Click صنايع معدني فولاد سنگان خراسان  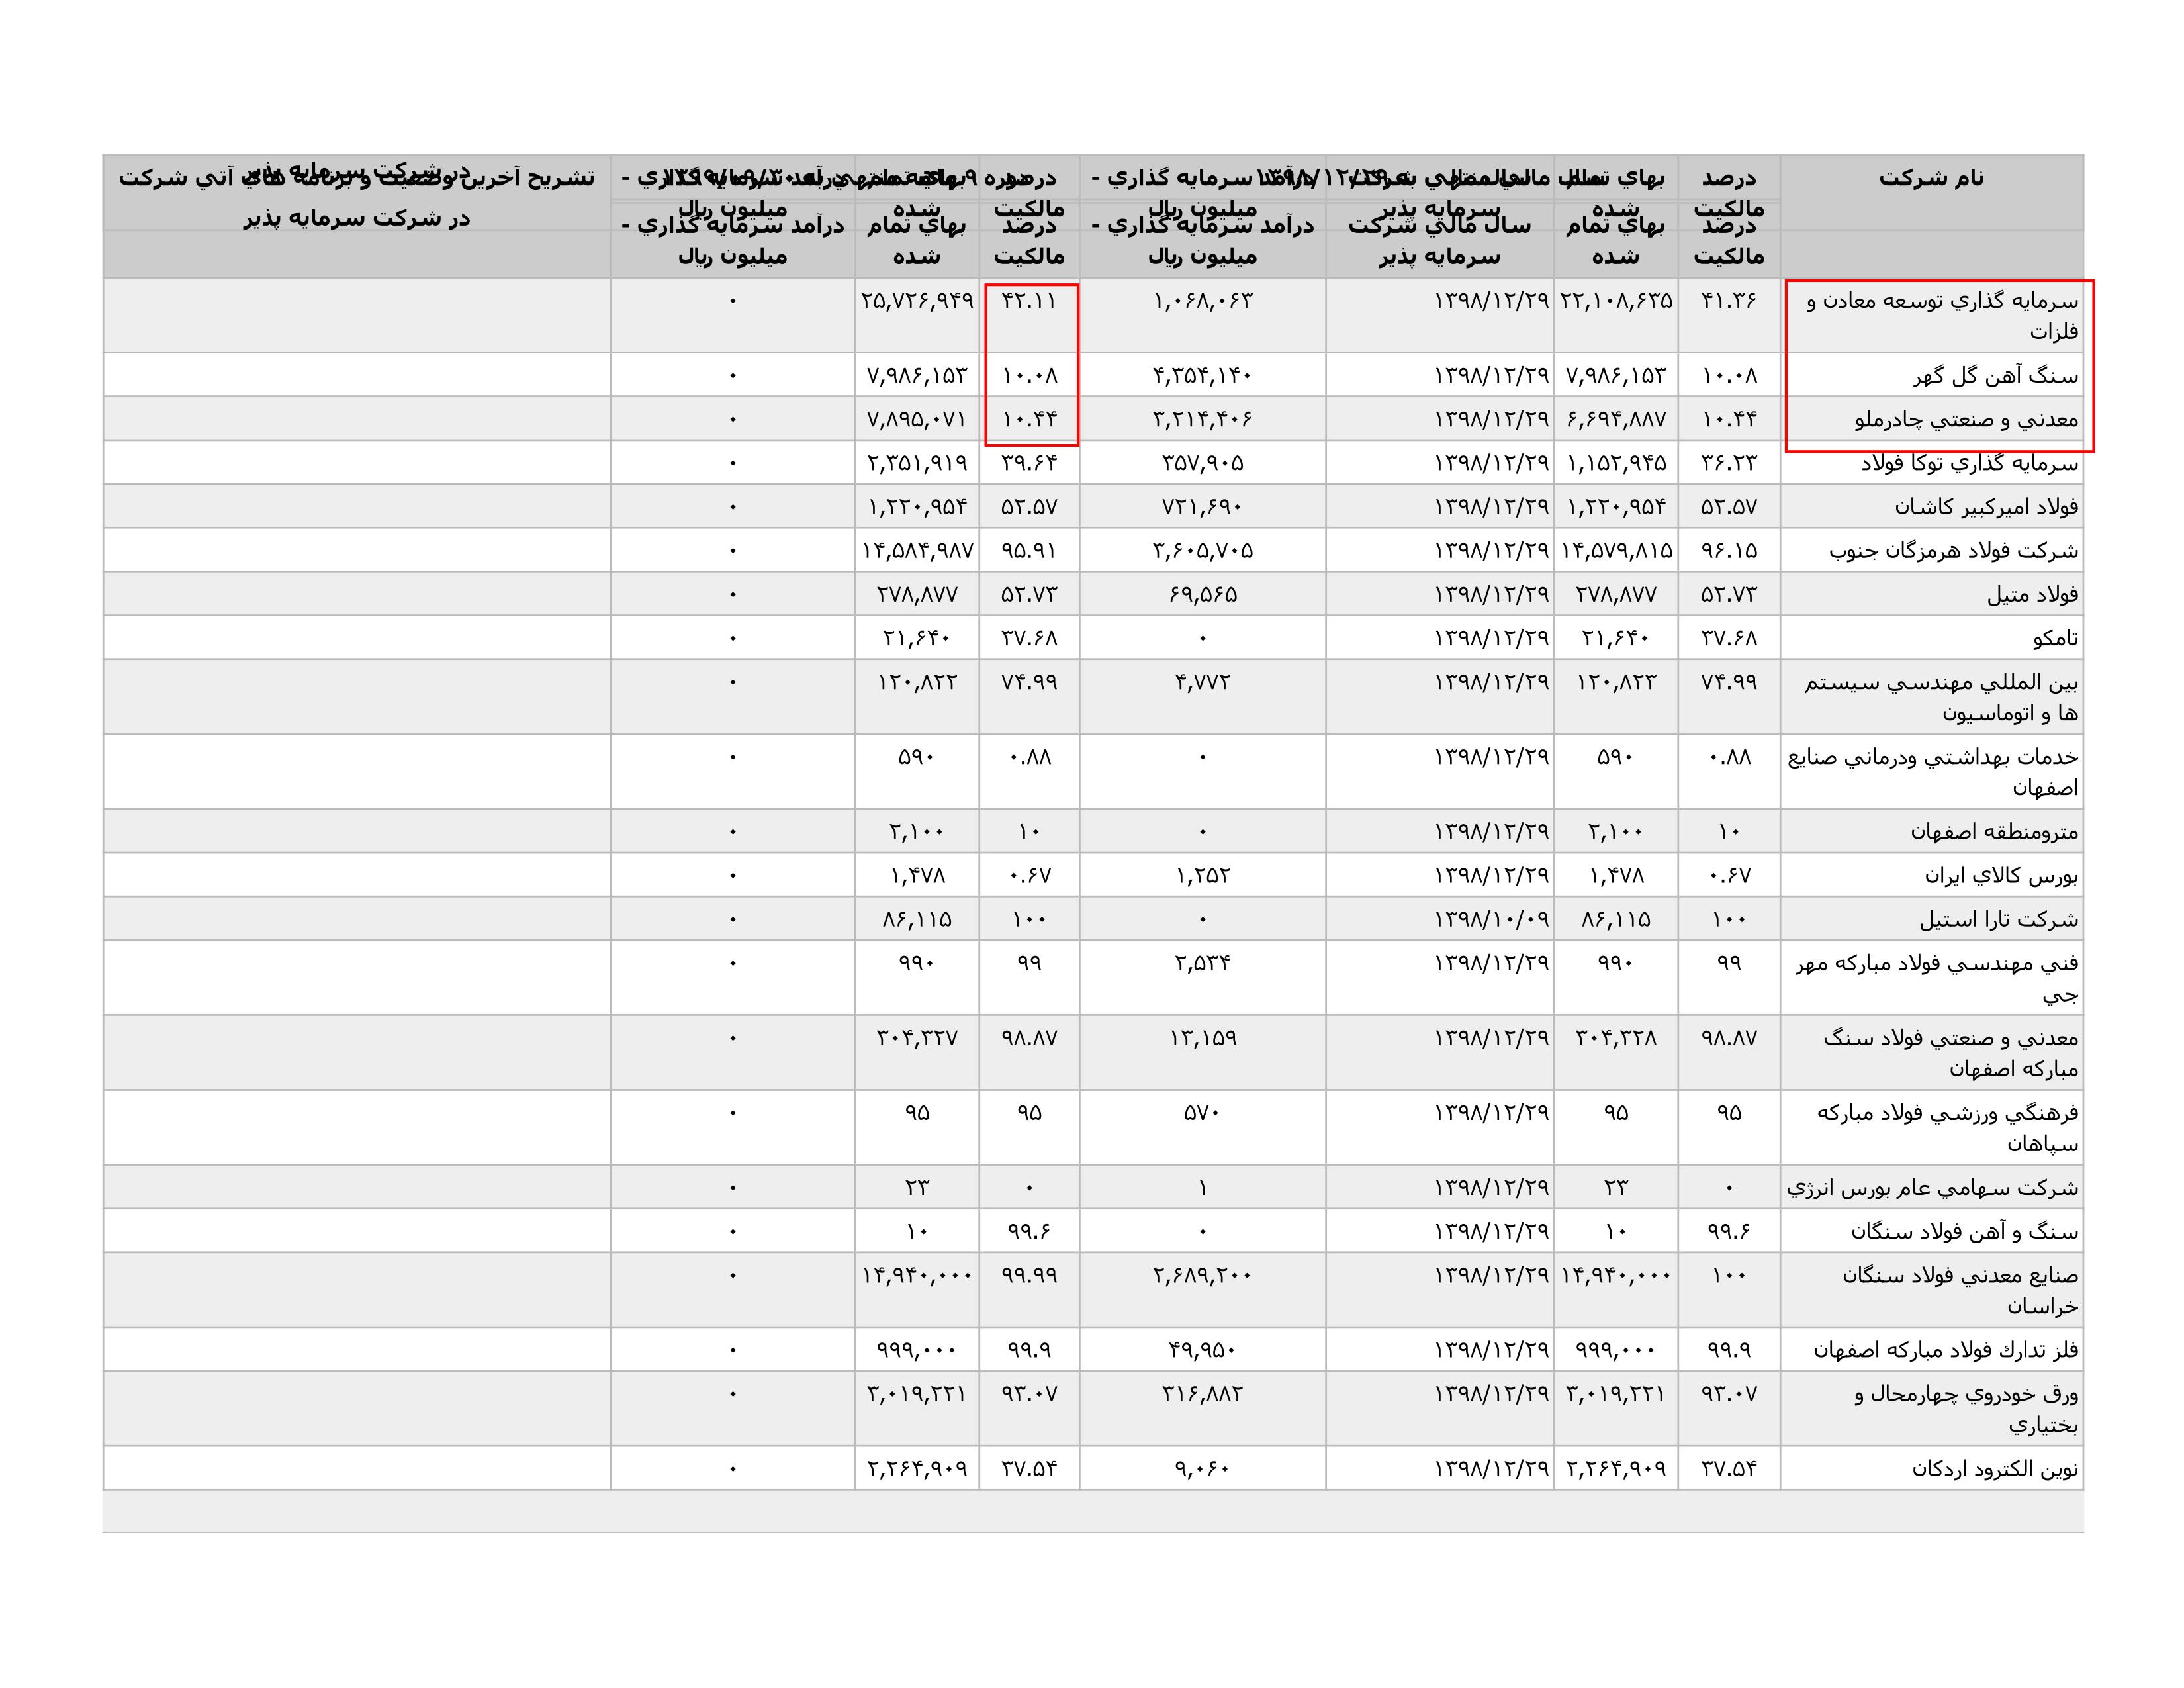coord(1960,1291)
